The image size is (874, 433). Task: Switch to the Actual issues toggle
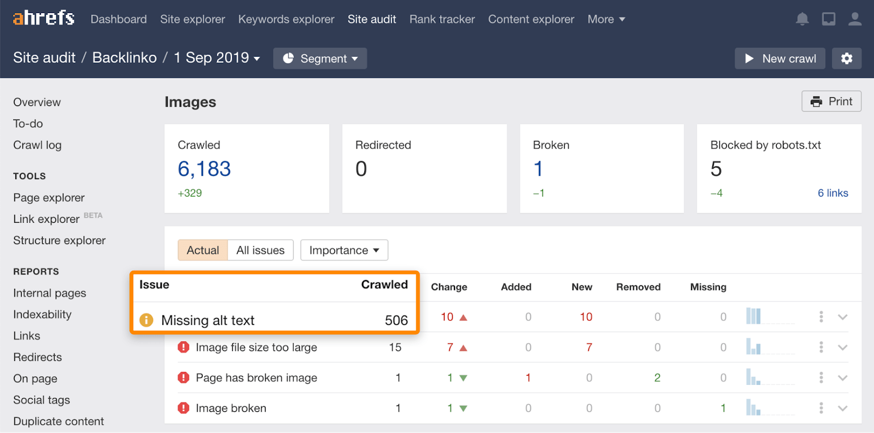coord(203,250)
